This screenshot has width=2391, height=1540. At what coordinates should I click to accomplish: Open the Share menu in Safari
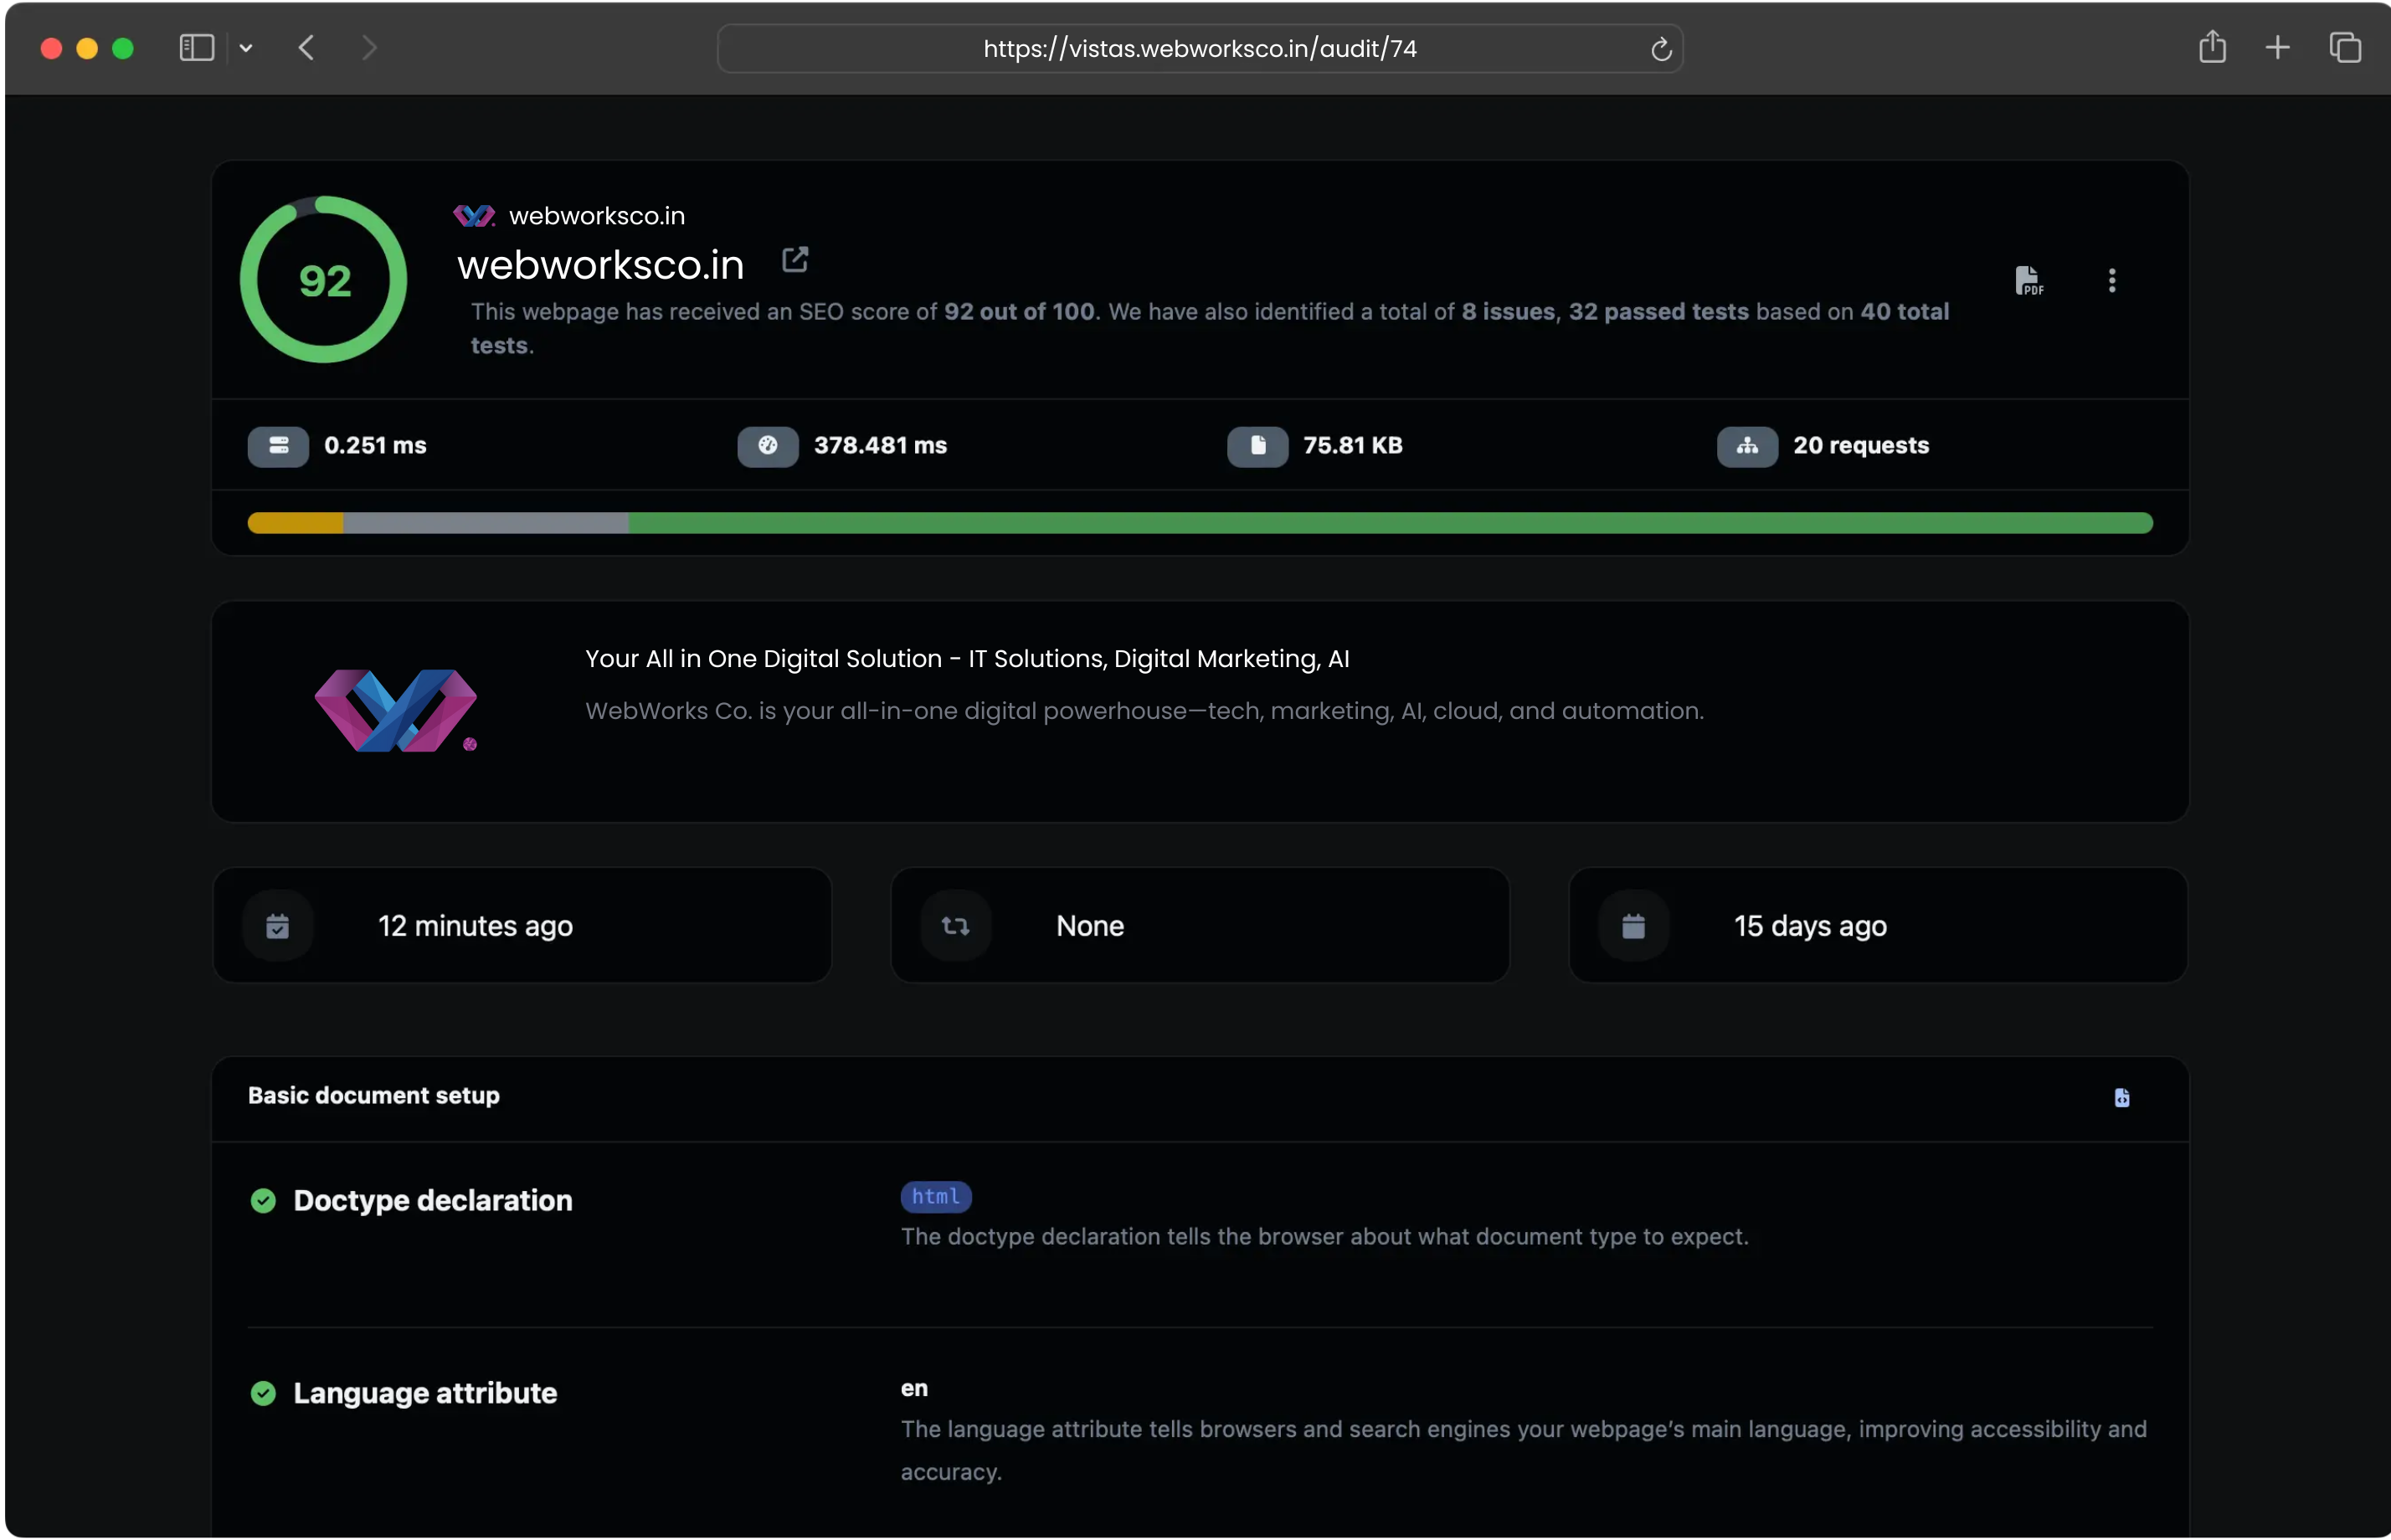(2211, 46)
